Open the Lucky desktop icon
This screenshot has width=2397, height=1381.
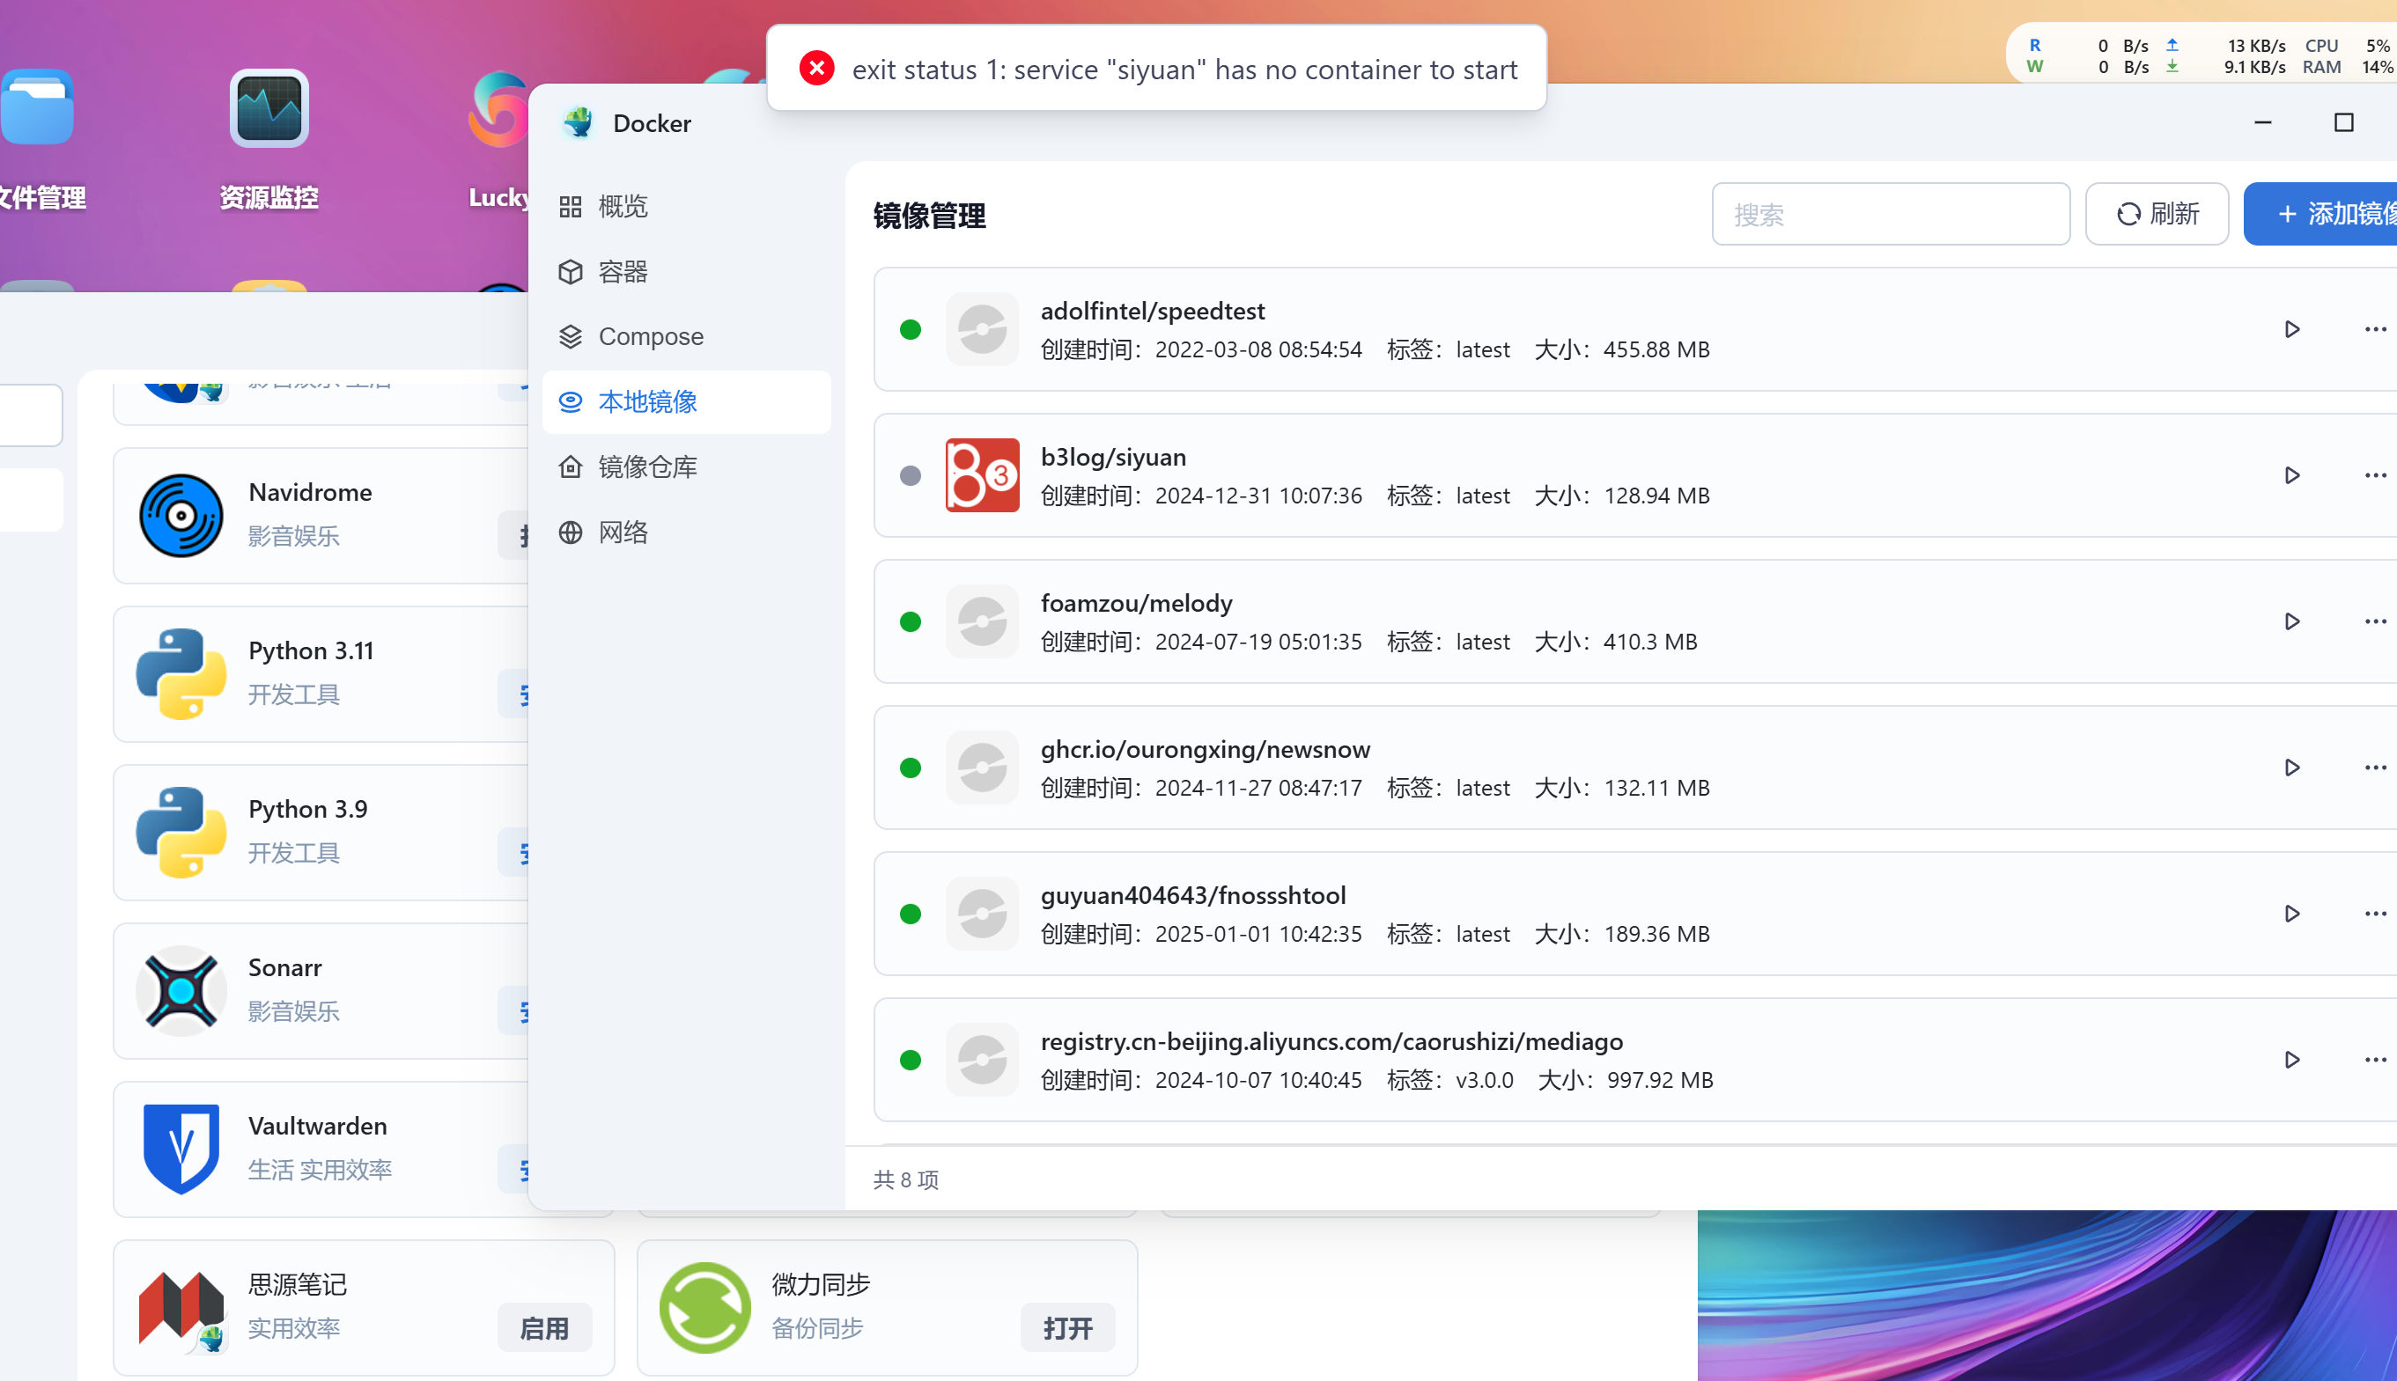[x=499, y=108]
